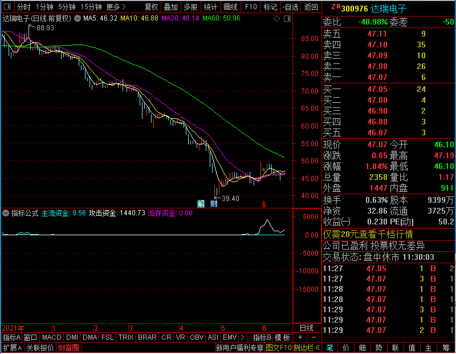The height and width of the screenshot is (354, 456).
Task: Select the DMA indicator
Action: pyautogui.click(x=89, y=337)
